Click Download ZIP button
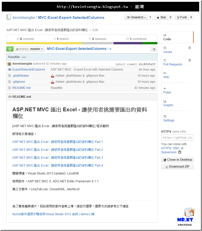This screenshot has height=231, width=202. [177, 167]
